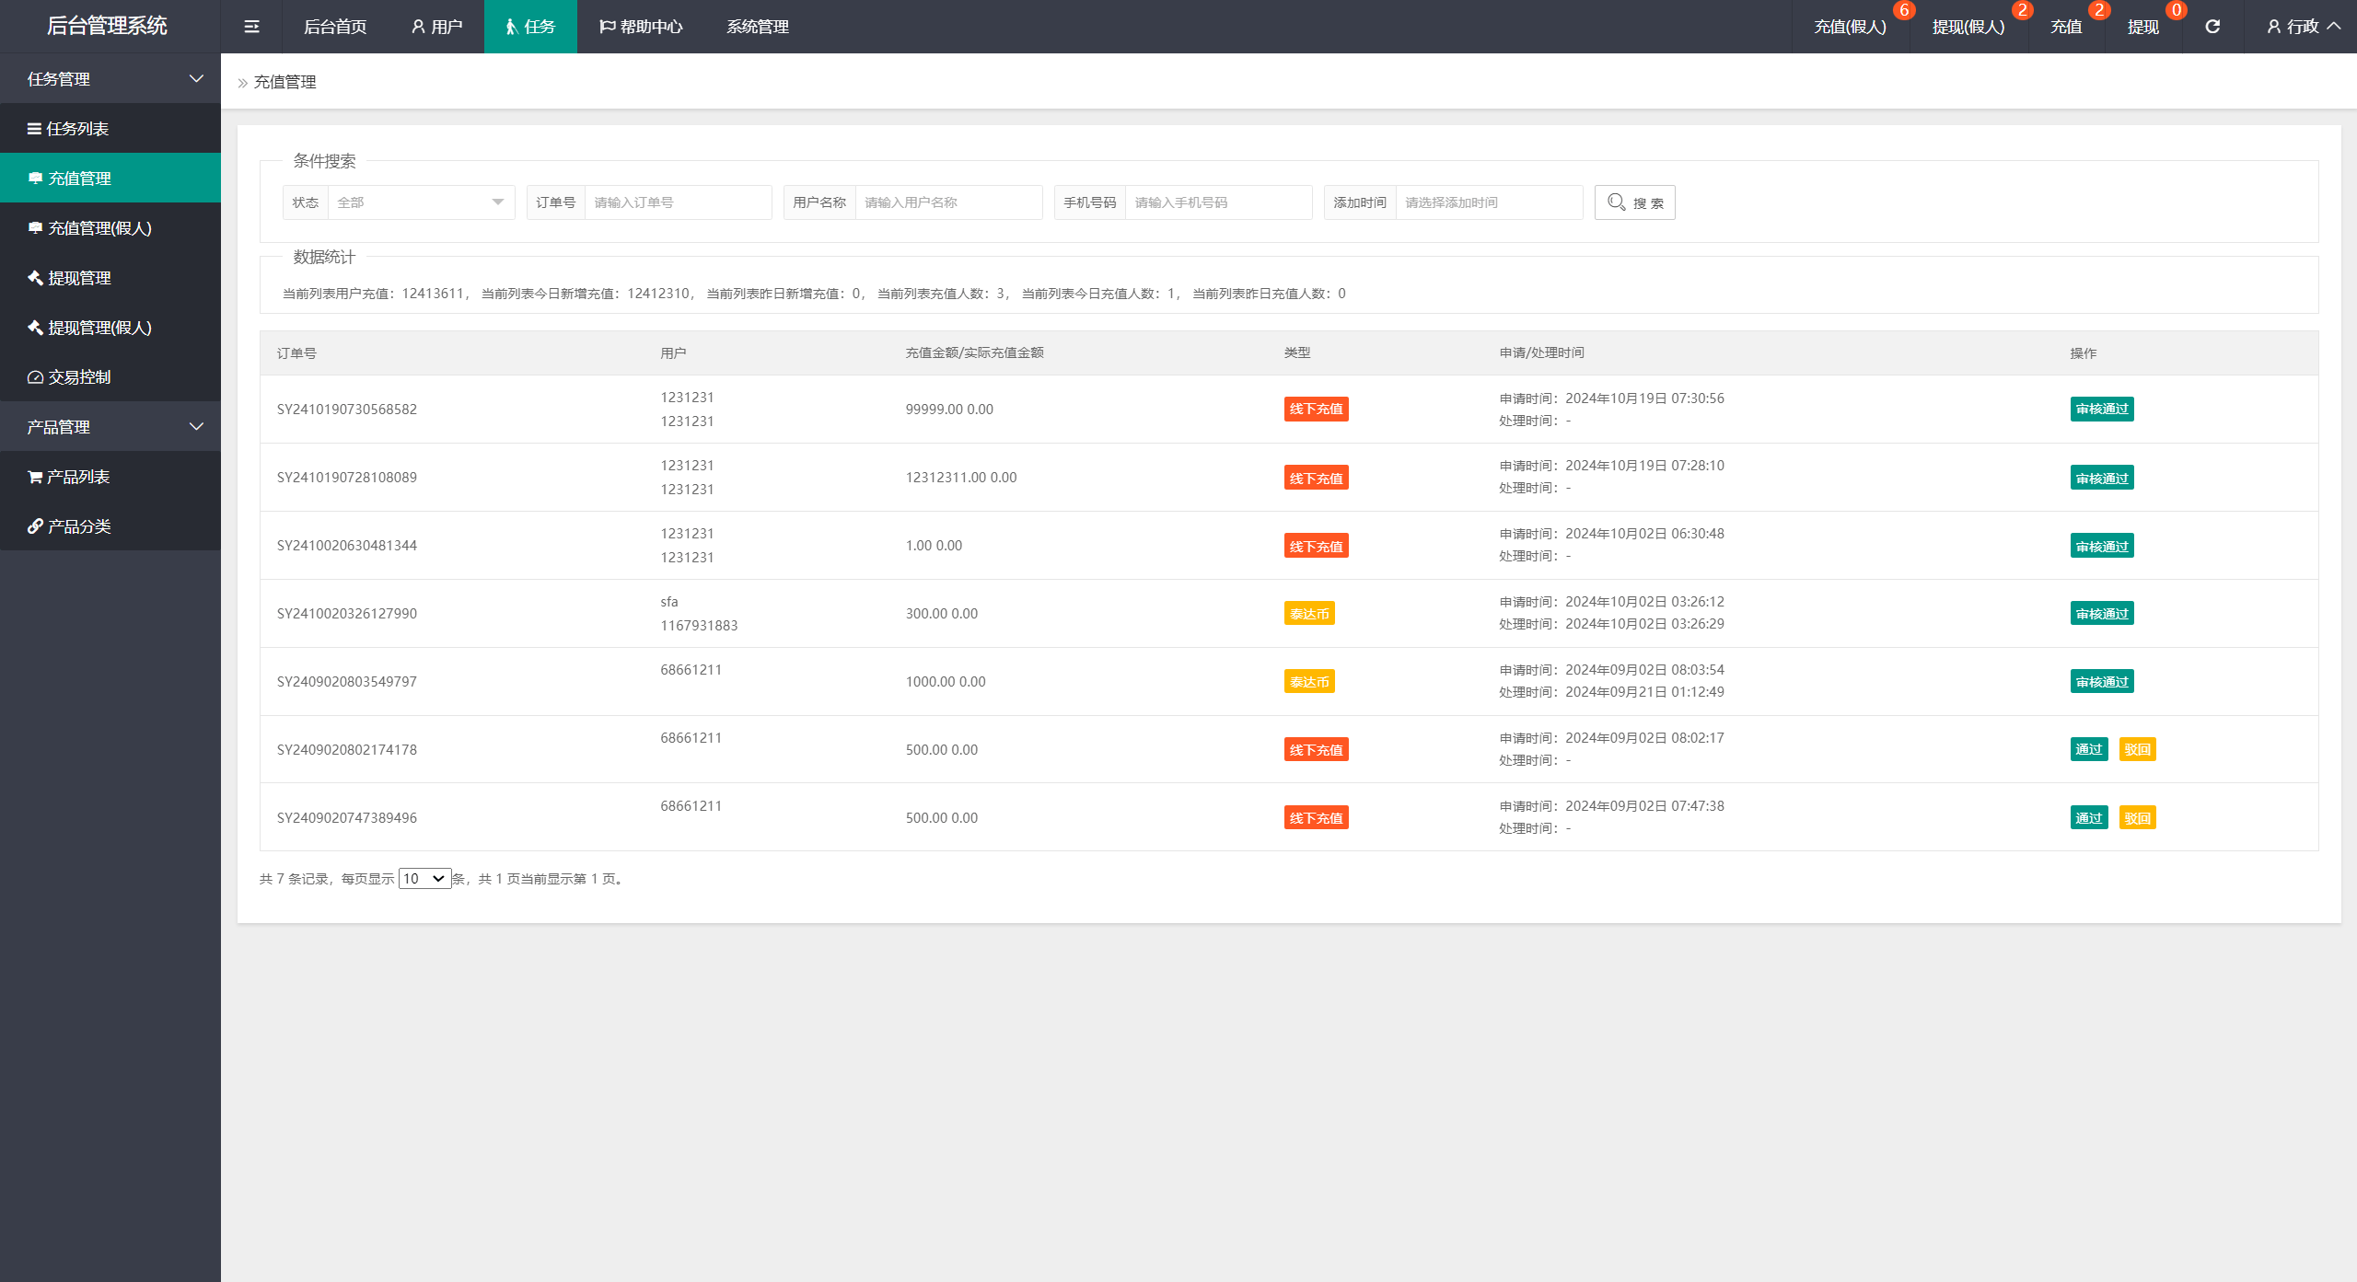Focus the 用户名称 search input
The image size is (2357, 1282).
coord(948,202)
